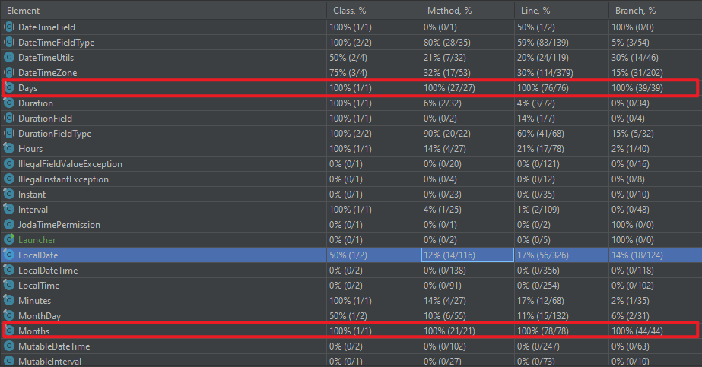Click the class icon next to LocalDate
702x367 pixels.
point(9,255)
